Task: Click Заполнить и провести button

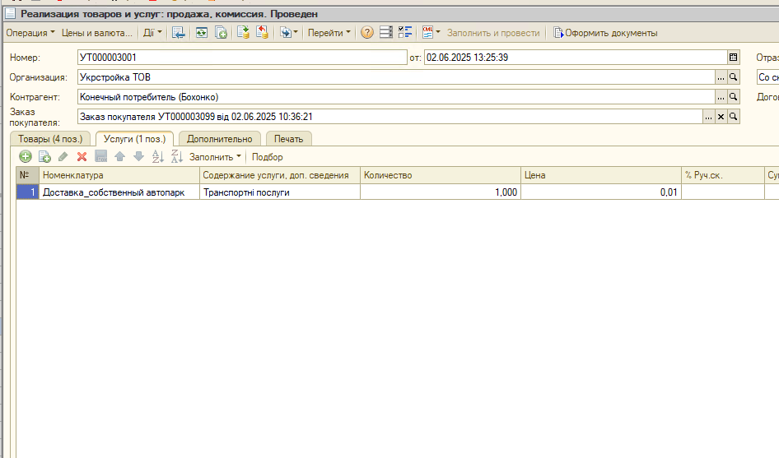Action: click(493, 33)
